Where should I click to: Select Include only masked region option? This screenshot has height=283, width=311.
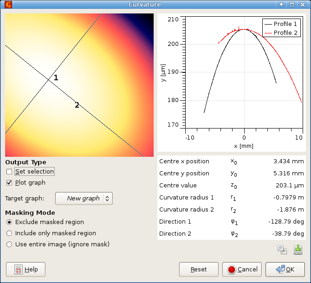click(x=9, y=233)
